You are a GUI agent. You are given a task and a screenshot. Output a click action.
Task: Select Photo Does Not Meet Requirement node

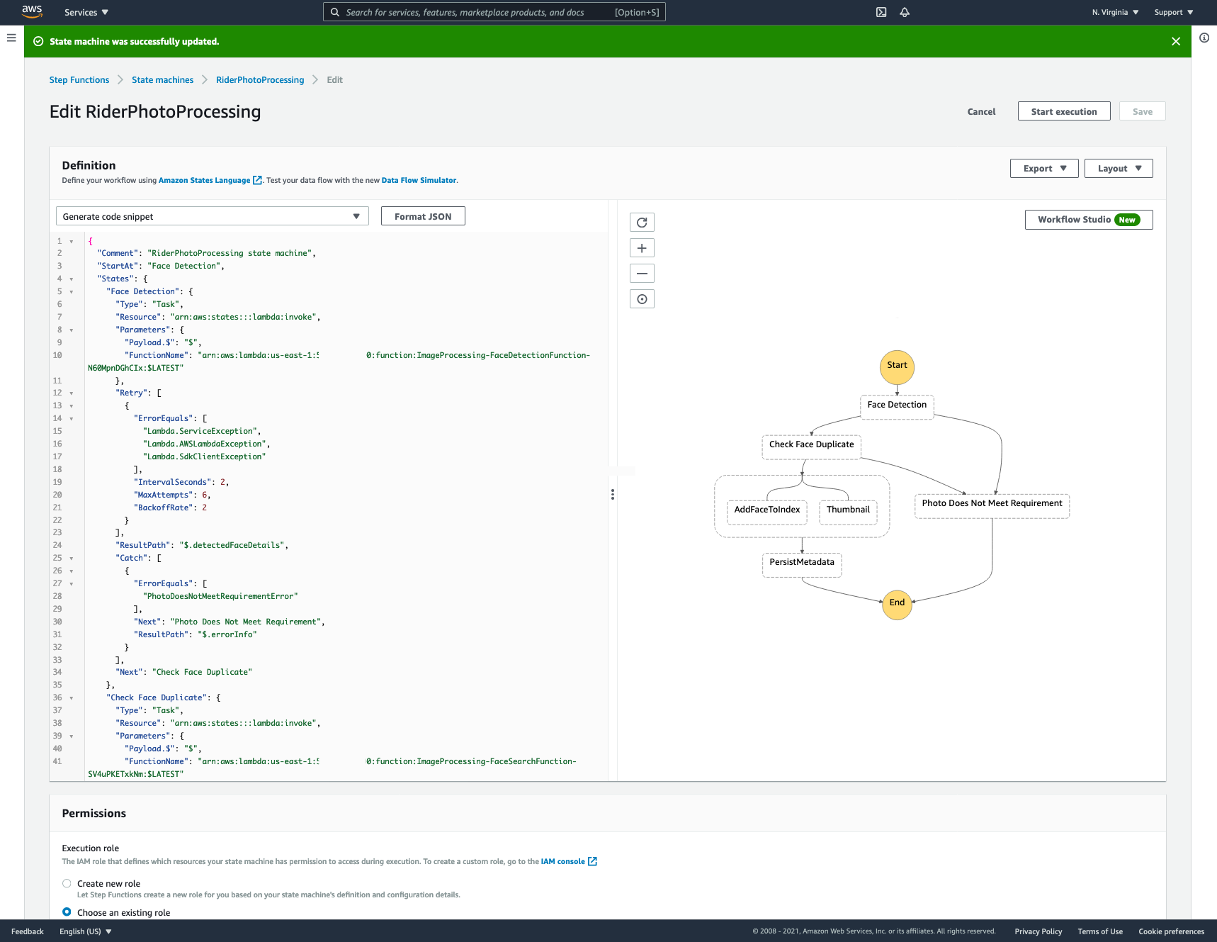coord(992,505)
